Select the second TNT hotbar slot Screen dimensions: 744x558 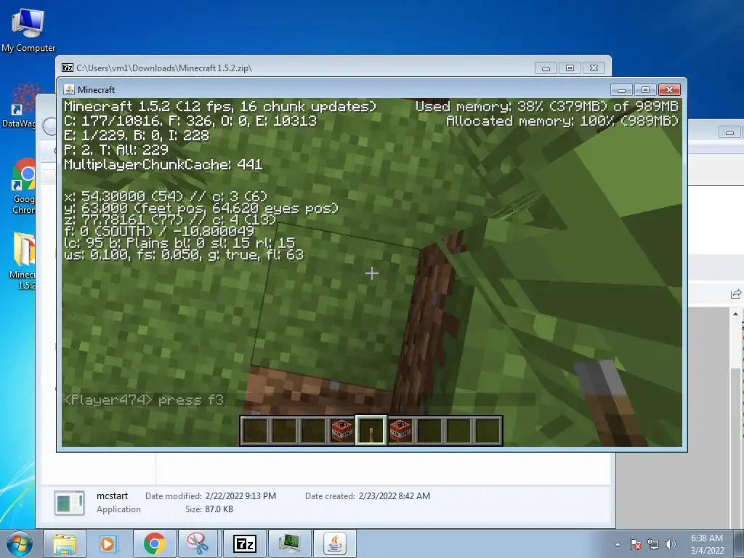click(x=400, y=431)
